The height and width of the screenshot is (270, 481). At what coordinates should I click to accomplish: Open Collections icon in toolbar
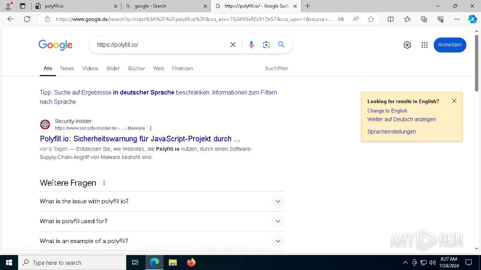[x=424, y=19]
